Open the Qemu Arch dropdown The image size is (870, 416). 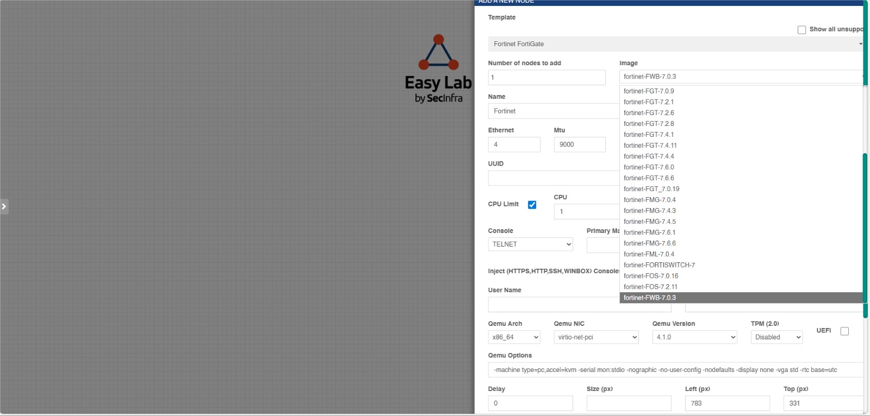point(514,337)
